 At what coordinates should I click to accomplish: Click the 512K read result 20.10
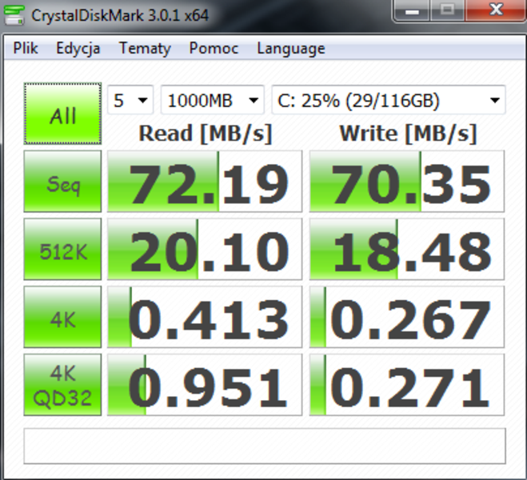pyautogui.click(x=205, y=249)
